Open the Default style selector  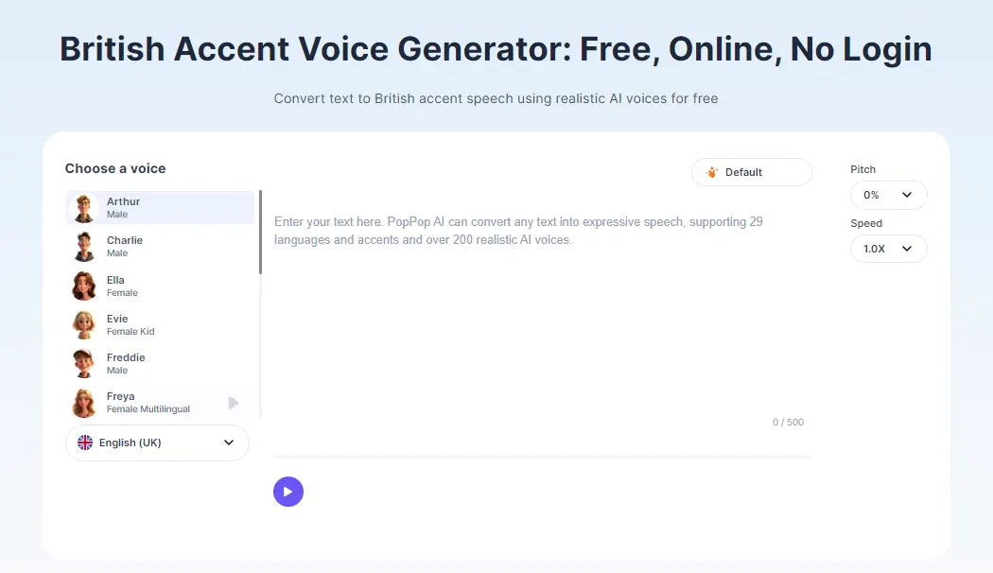coord(751,172)
